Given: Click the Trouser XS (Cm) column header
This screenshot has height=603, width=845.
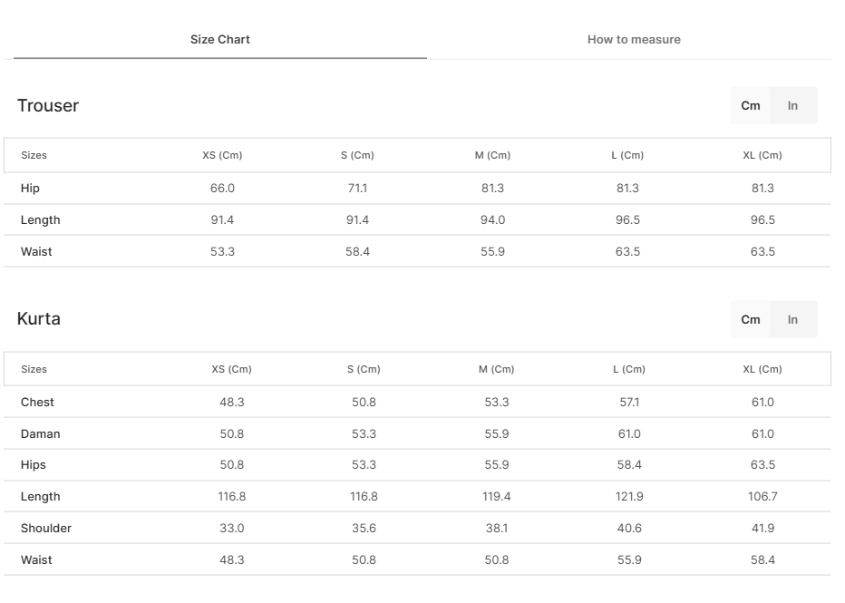Looking at the screenshot, I should 222,156.
